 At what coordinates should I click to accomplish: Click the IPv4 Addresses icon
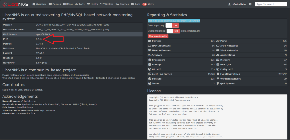150,46
